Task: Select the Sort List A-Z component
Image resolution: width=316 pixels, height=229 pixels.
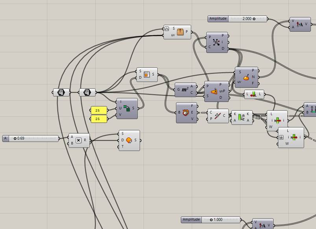Action: tap(242, 117)
